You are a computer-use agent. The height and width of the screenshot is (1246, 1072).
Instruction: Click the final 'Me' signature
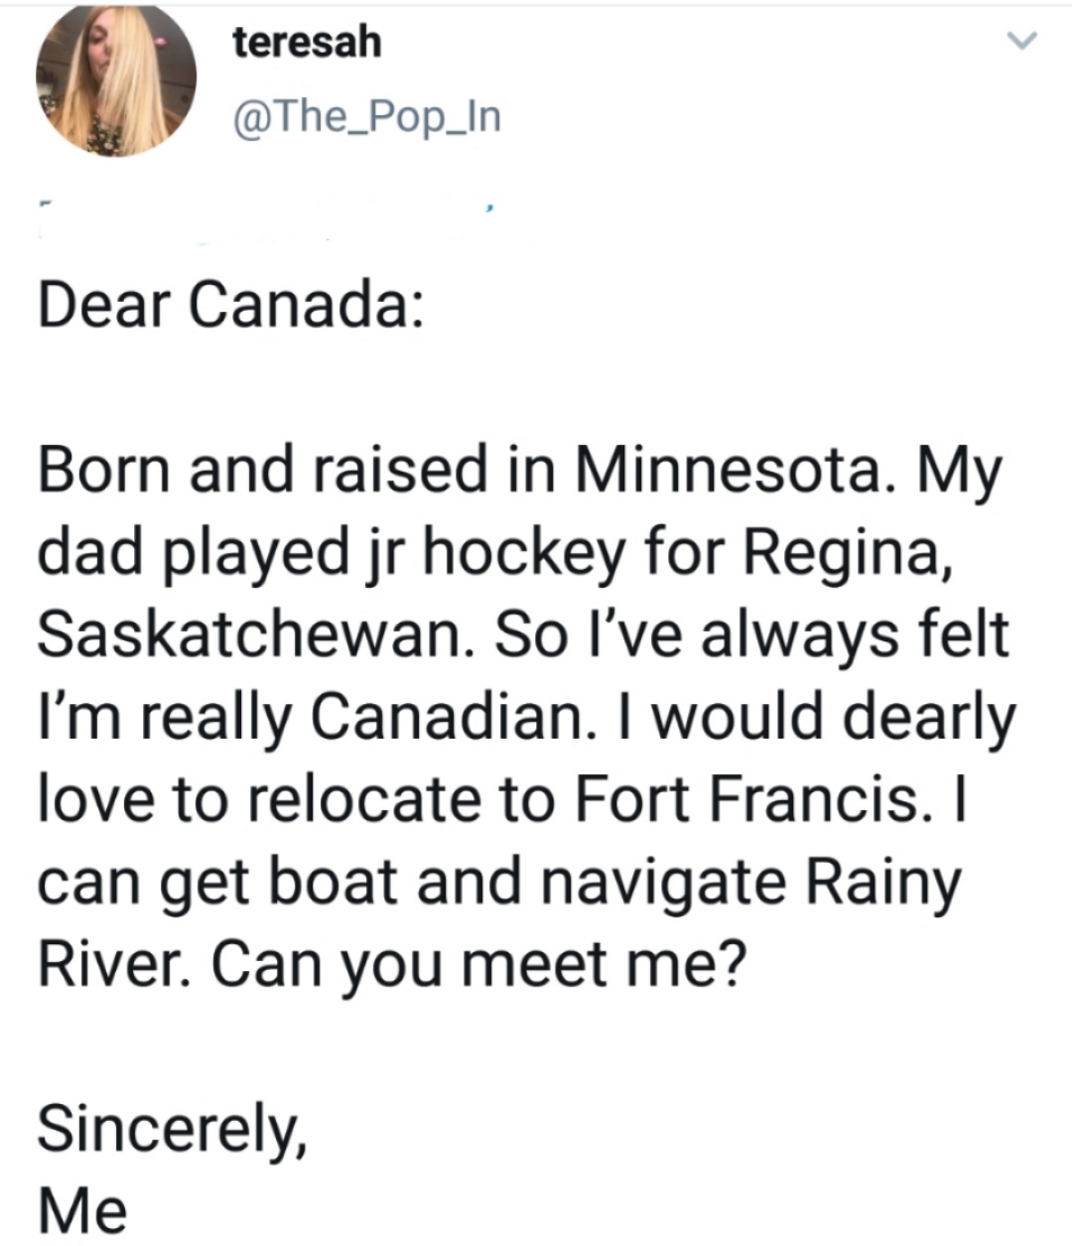tap(82, 1209)
